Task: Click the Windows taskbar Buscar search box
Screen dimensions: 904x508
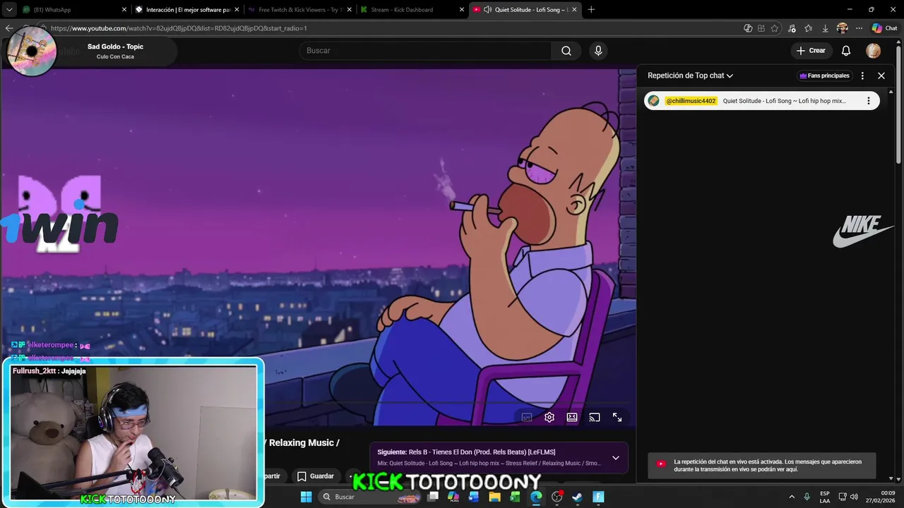Action: tap(371, 497)
